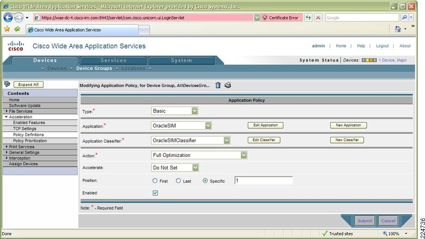
Task: Select Home in Contents menu
Action: [x=14, y=100]
